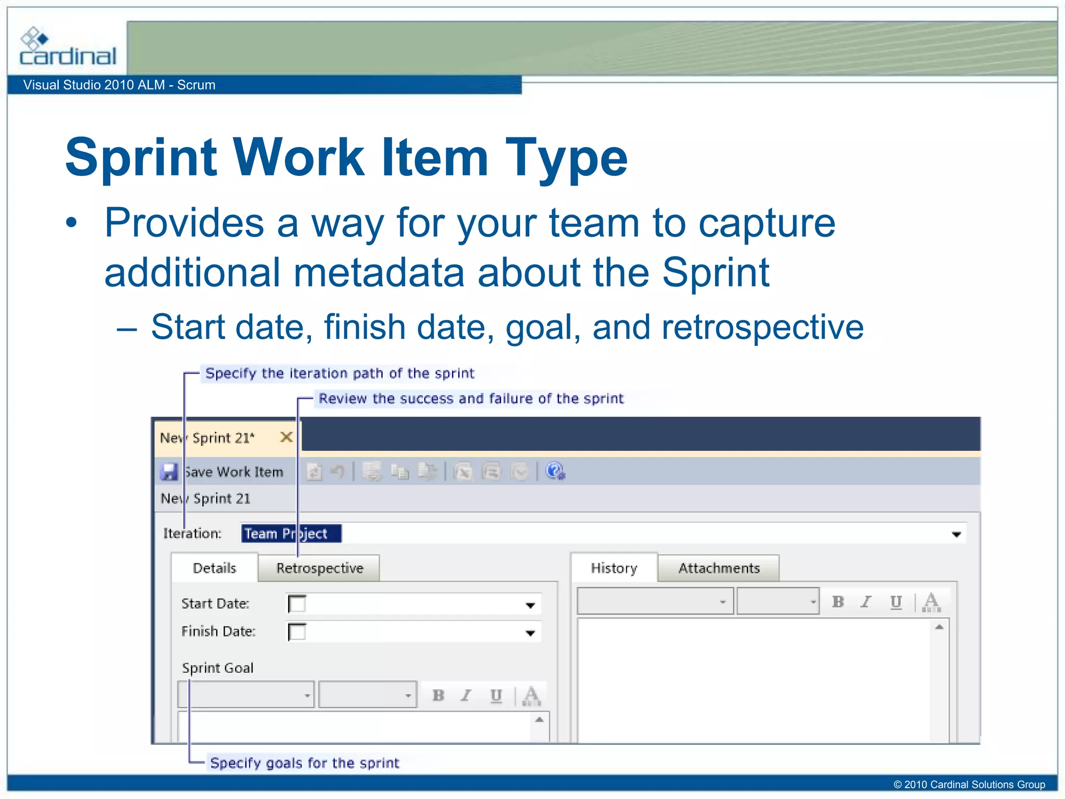Click History scrollbar up arrow
This screenshot has height=799, width=1065.
[939, 627]
